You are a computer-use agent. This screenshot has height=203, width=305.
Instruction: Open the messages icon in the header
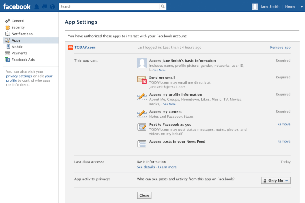(45, 7)
